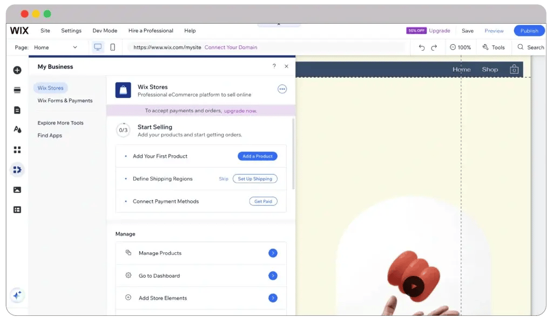Click the AI assistant sparkle icon
Image resolution: width=553 pixels, height=325 pixels.
tap(17, 295)
